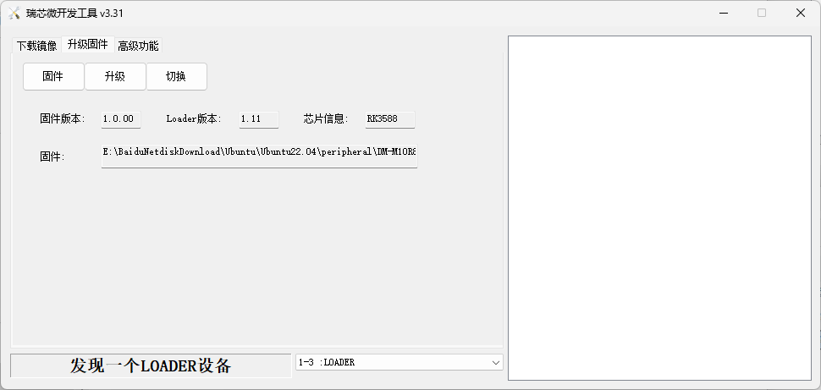The image size is (821, 390).
Task: Open the 高级功能 tab
Action: [138, 46]
